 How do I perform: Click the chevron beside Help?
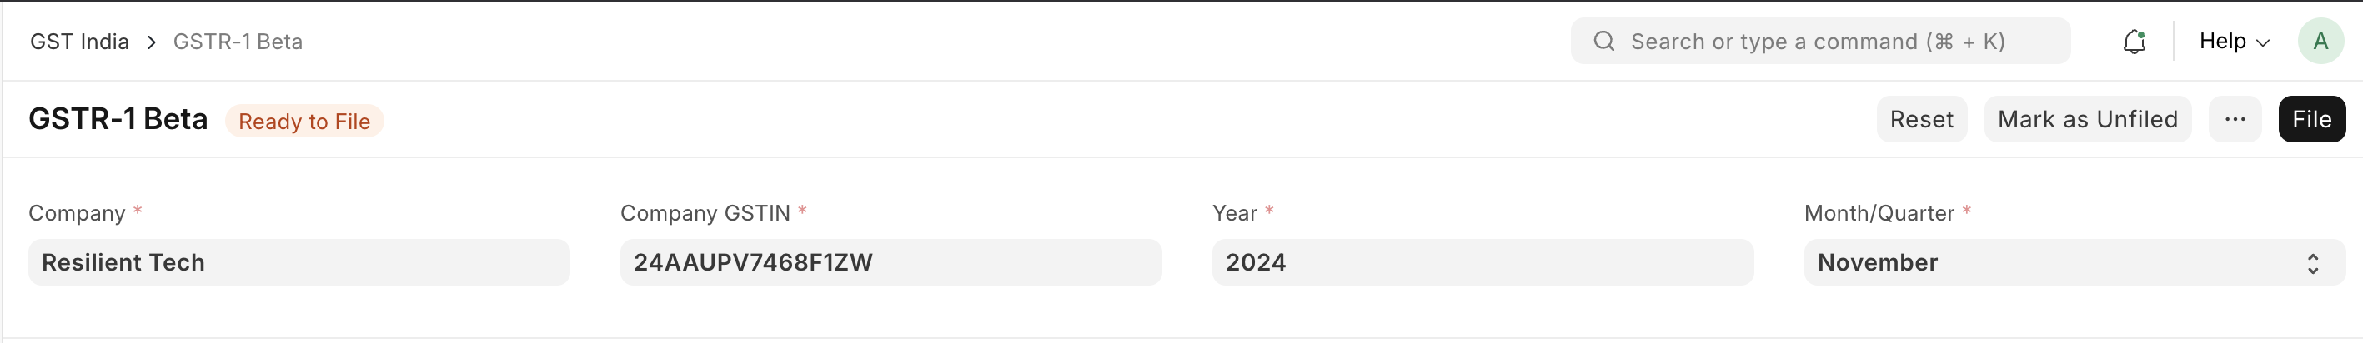(x=2262, y=43)
